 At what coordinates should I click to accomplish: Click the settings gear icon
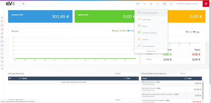(165, 4)
